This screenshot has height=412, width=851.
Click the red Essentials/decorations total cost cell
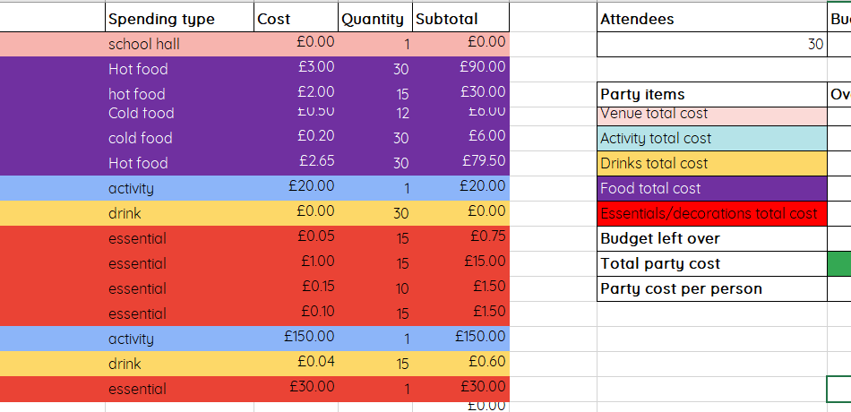pyautogui.click(x=711, y=213)
